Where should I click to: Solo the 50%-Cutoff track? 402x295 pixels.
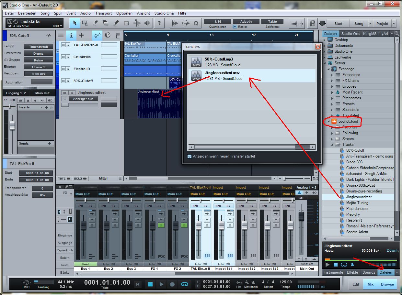68,81
